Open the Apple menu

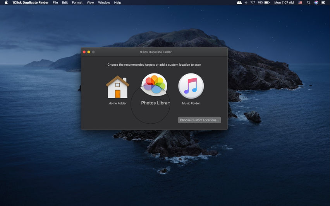point(6,3)
